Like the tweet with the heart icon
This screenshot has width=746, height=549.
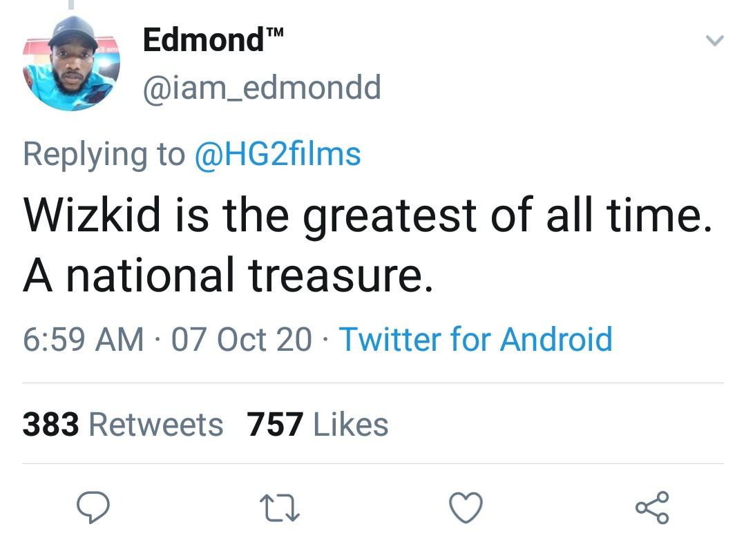coord(466,509)
